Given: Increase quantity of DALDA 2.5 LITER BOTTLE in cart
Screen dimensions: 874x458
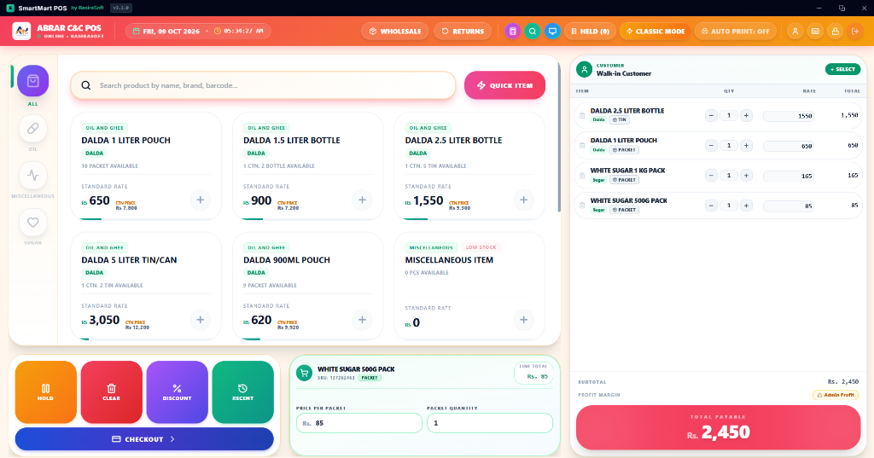Looking at the screenshot, I should click(x=746, y=115).
